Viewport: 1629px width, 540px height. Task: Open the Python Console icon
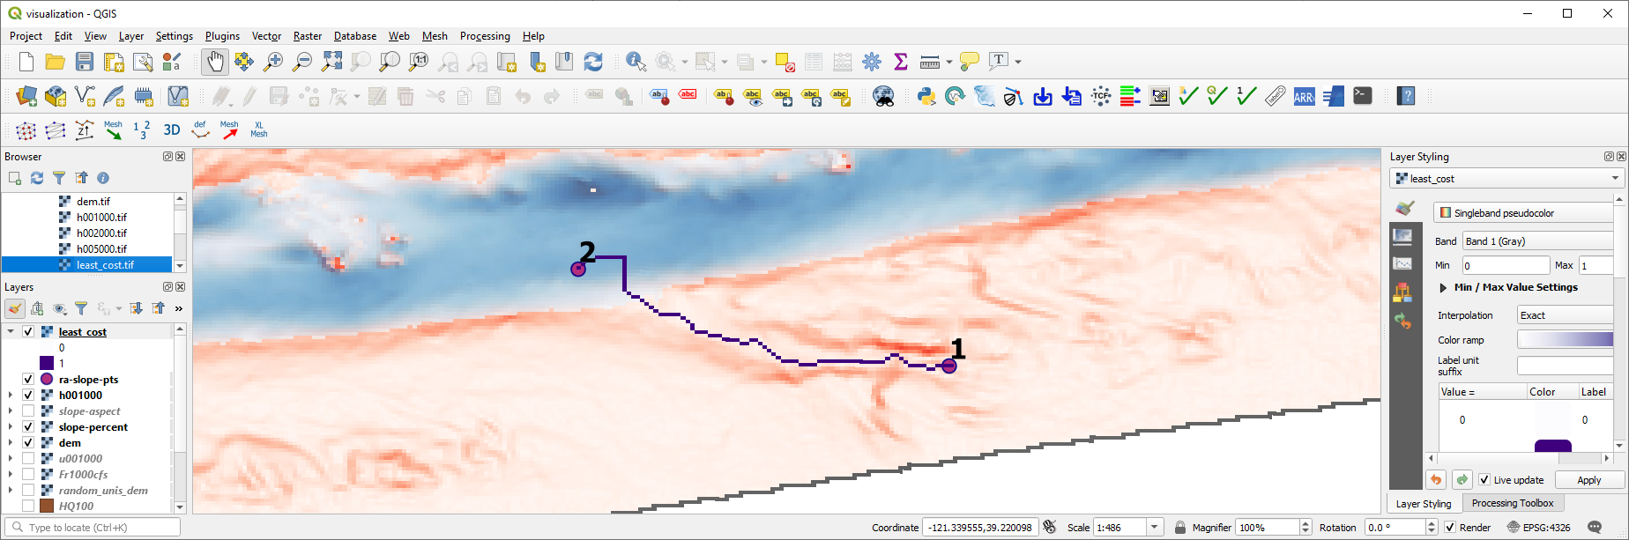(926, 96)
